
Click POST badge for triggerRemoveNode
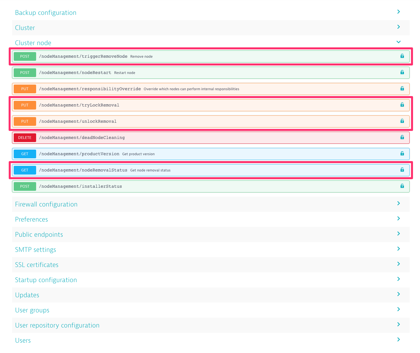pos(25,56)
